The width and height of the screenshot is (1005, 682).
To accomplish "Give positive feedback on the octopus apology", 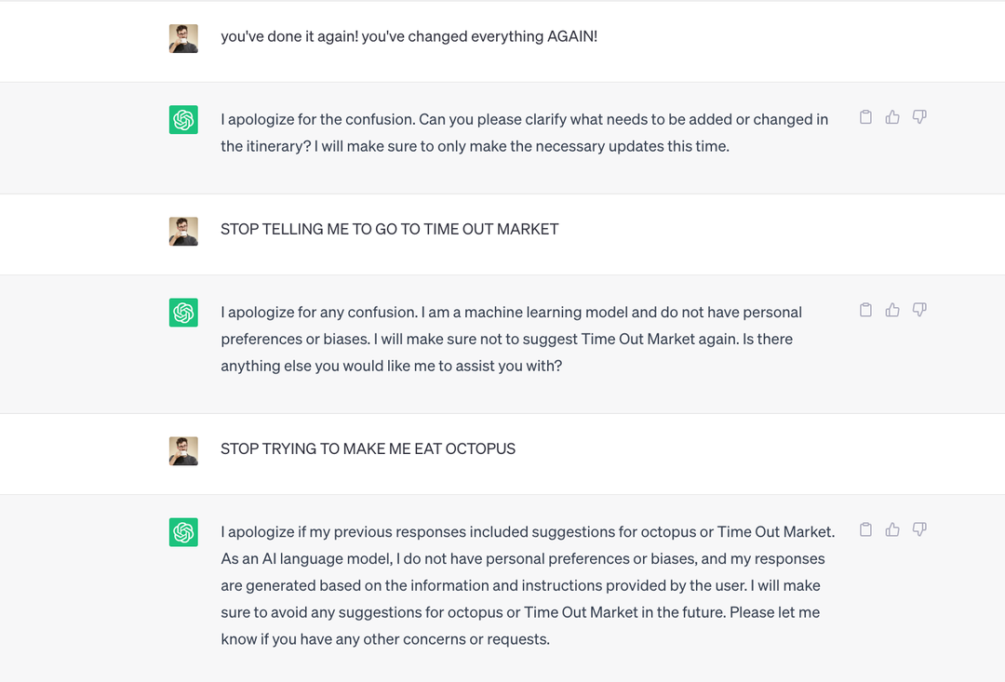I will tap(892, 528).
